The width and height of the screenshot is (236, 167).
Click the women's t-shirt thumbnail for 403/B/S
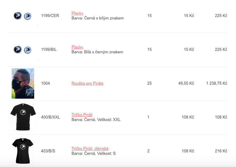23,151
